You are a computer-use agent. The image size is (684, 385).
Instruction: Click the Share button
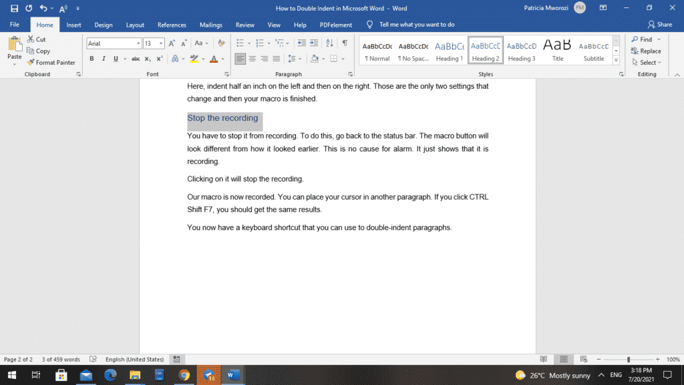tap(660, 25)
